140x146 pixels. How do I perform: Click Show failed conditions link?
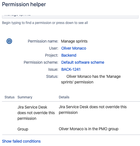tap(21, 141)
